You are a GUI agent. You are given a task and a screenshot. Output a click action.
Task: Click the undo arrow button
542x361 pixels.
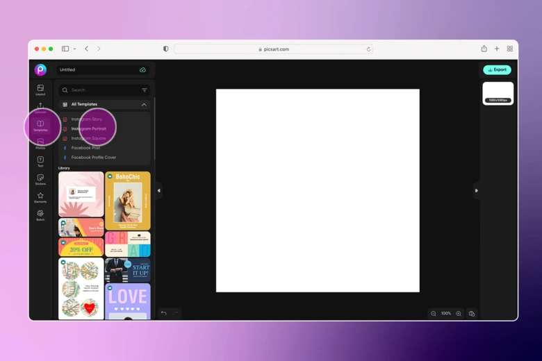pos(164,313)
